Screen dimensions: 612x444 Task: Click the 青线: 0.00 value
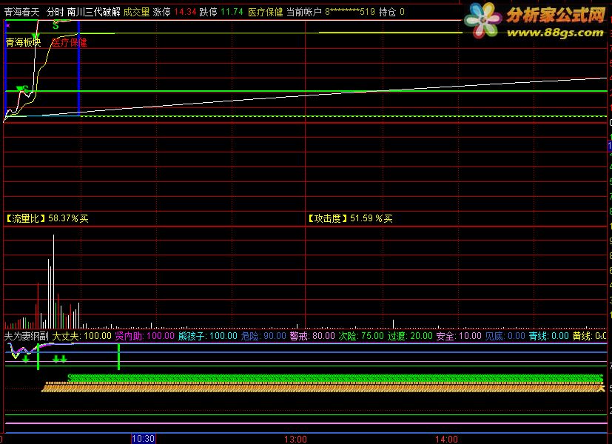coord(549,336)
